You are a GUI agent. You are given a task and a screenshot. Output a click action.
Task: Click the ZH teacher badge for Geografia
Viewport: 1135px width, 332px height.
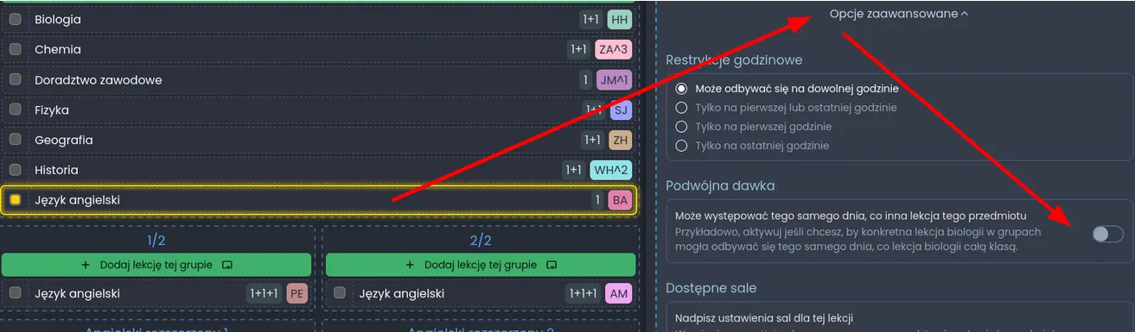point(620,140)
